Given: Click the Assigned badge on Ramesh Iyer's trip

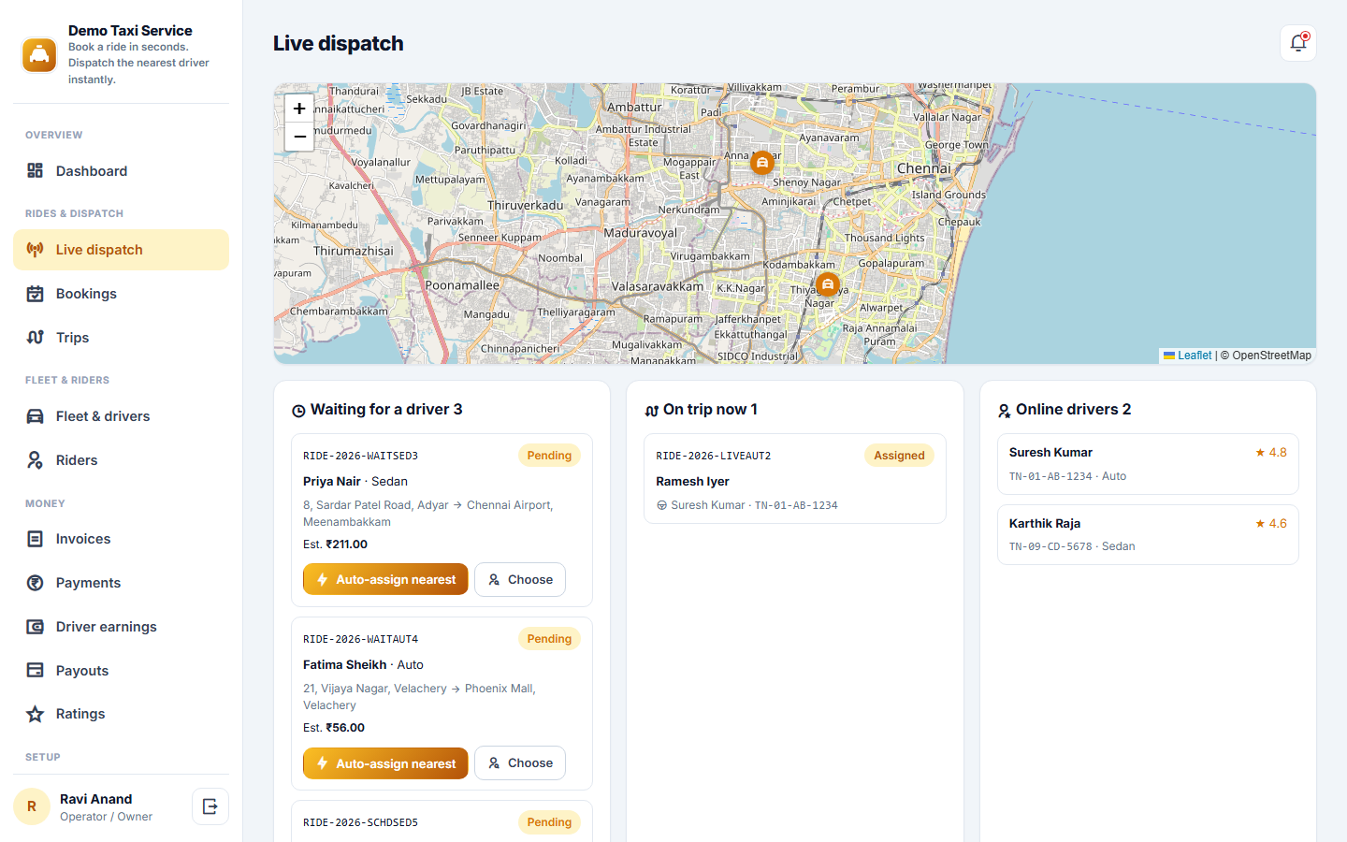Looking at the screenshot, I should pos(899,456).
